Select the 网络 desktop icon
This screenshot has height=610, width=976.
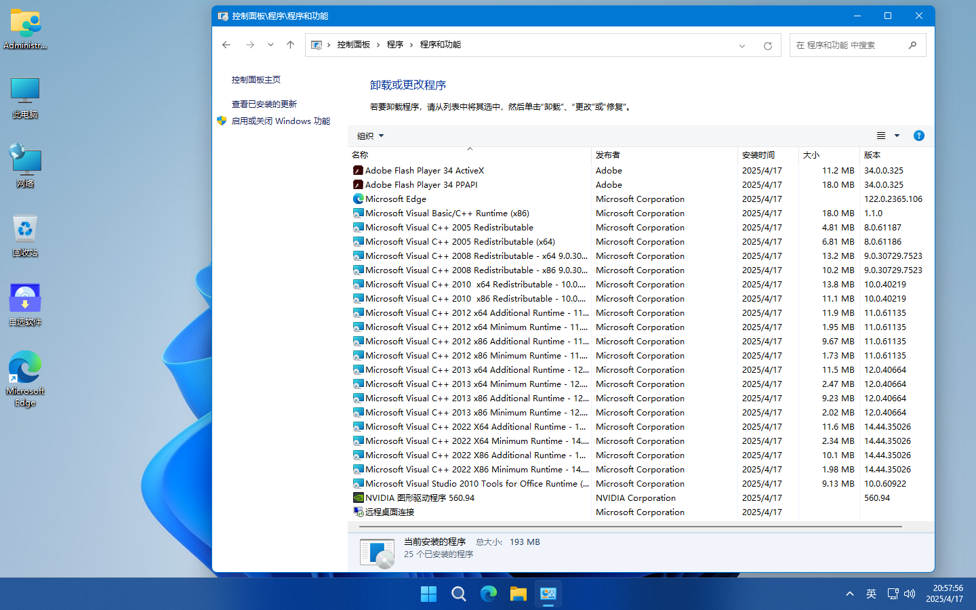click(x=25, y=166)
